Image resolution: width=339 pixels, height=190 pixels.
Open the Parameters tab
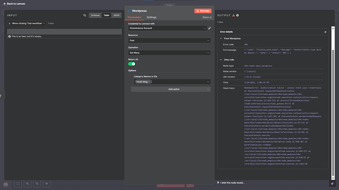(x=134, y=17)
